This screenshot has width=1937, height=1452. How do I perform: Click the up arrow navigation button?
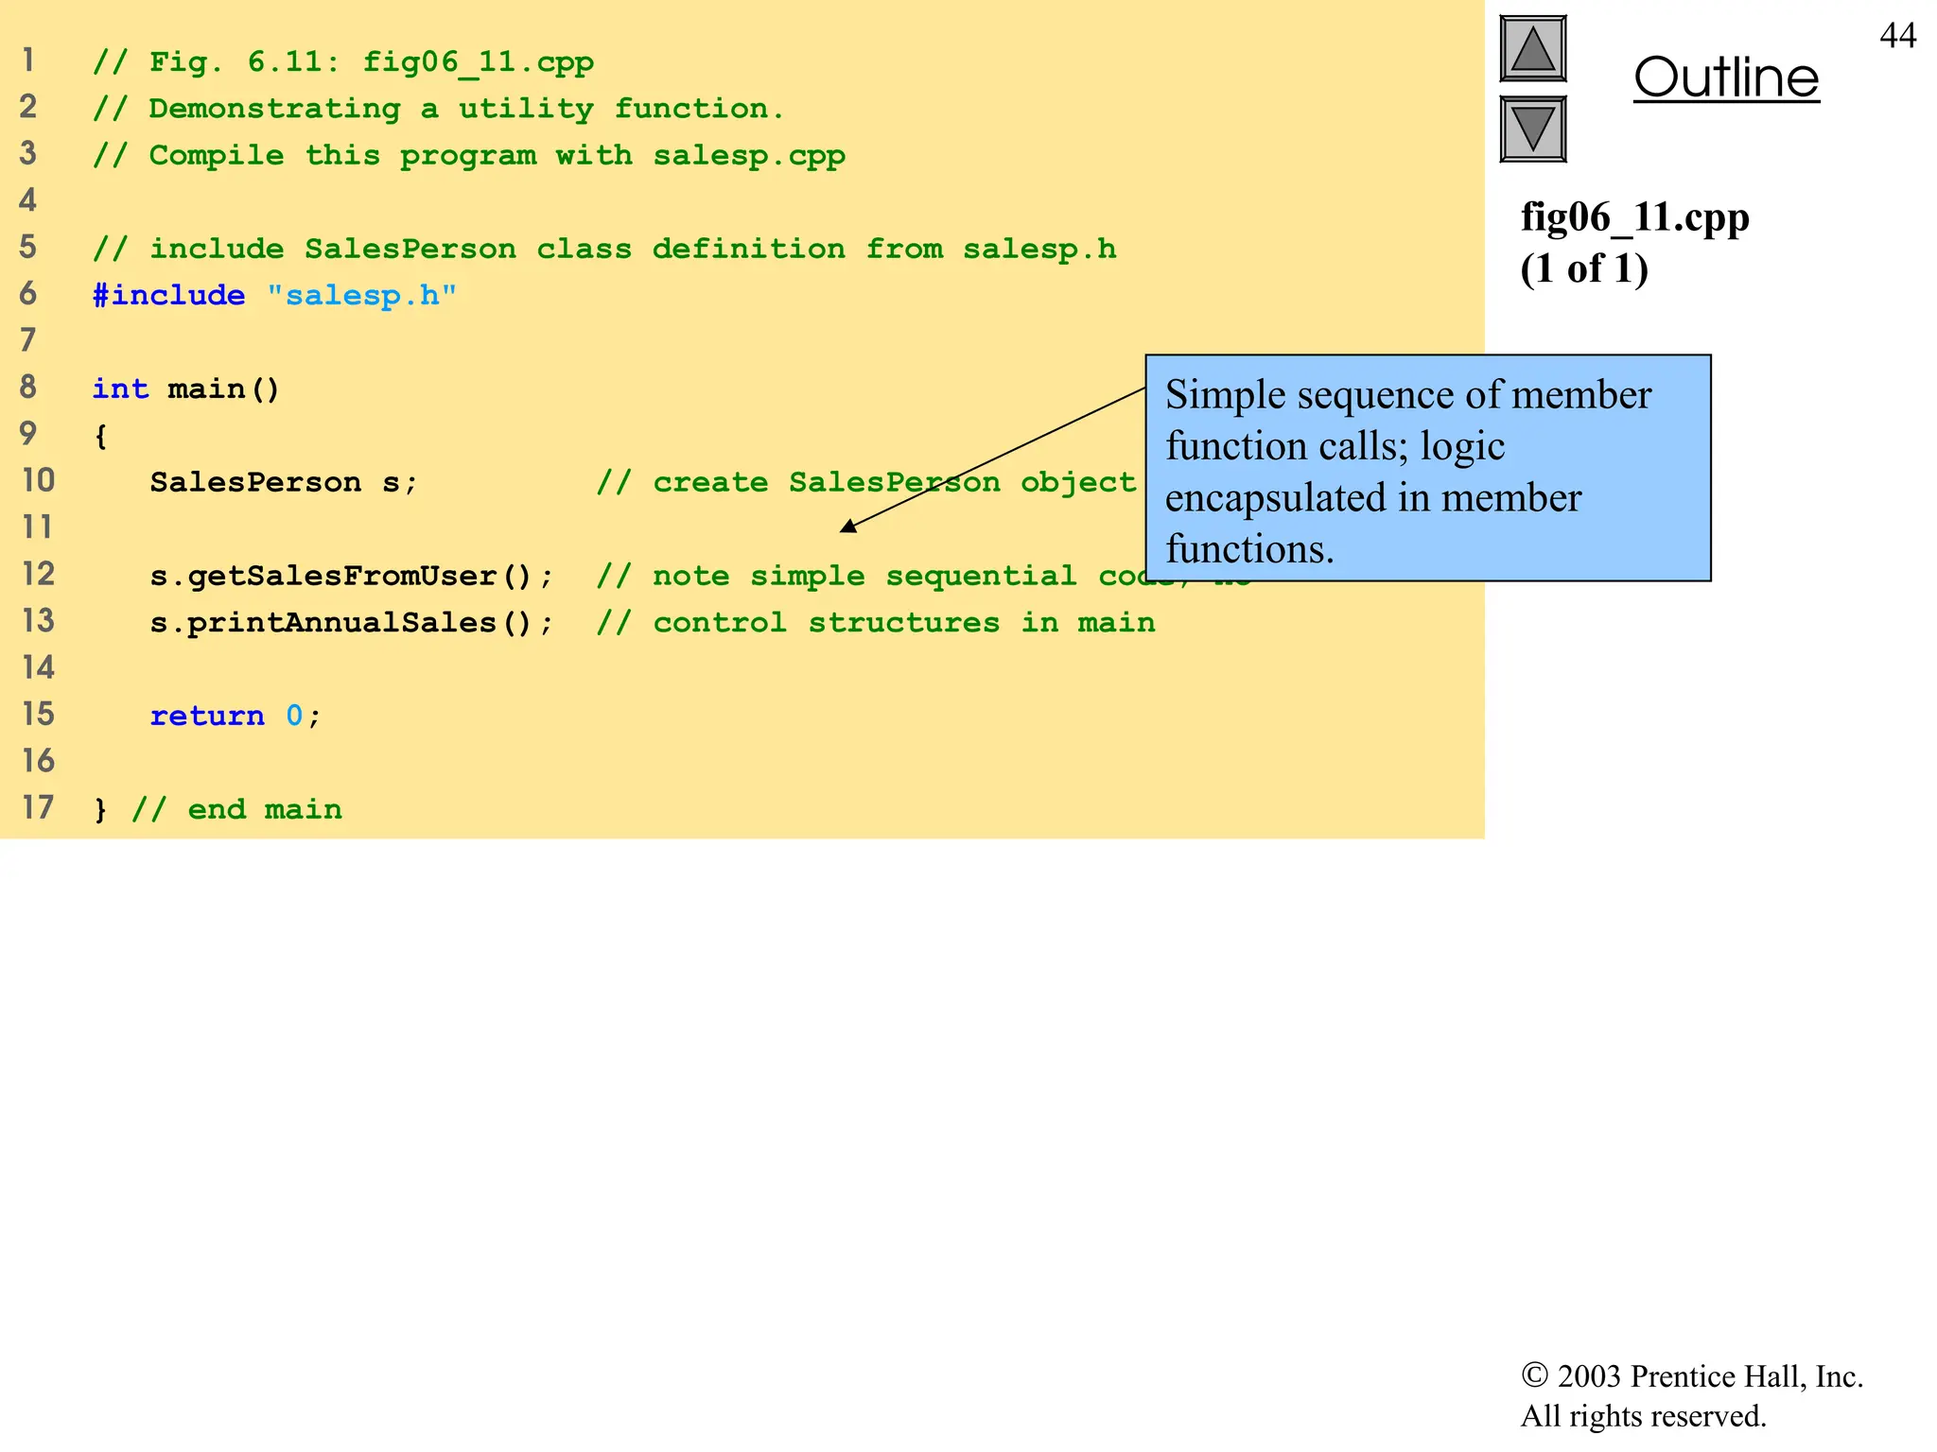pos(1533,49)
